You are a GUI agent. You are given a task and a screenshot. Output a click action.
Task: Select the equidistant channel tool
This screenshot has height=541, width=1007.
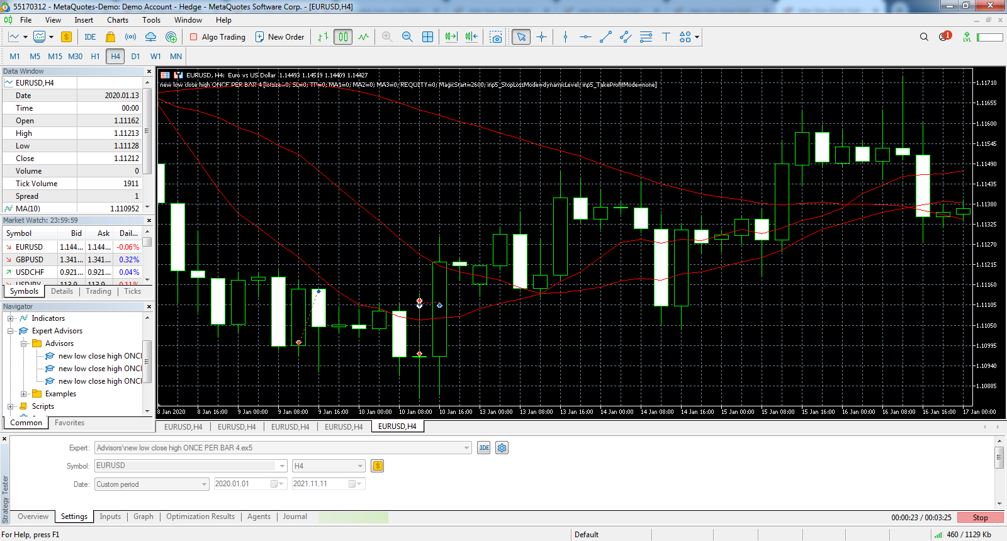coord(626,37)
